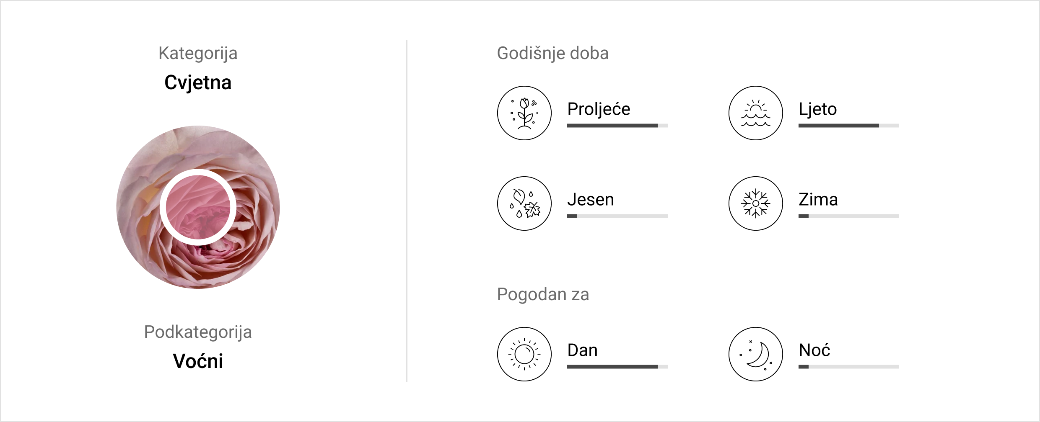Image resolution: width=1040 pixels, height=422 pixels.
Task: Click the Zima rating bar
Action: [x=848, y=216]
